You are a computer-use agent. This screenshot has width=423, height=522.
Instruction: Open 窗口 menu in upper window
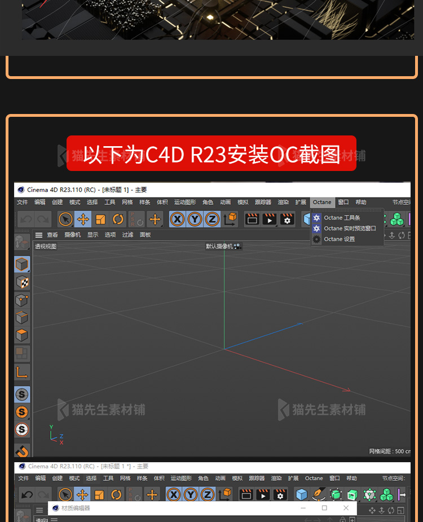click(343, 202)
